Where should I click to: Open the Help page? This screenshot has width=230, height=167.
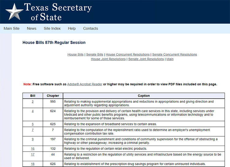pos(72,28)
